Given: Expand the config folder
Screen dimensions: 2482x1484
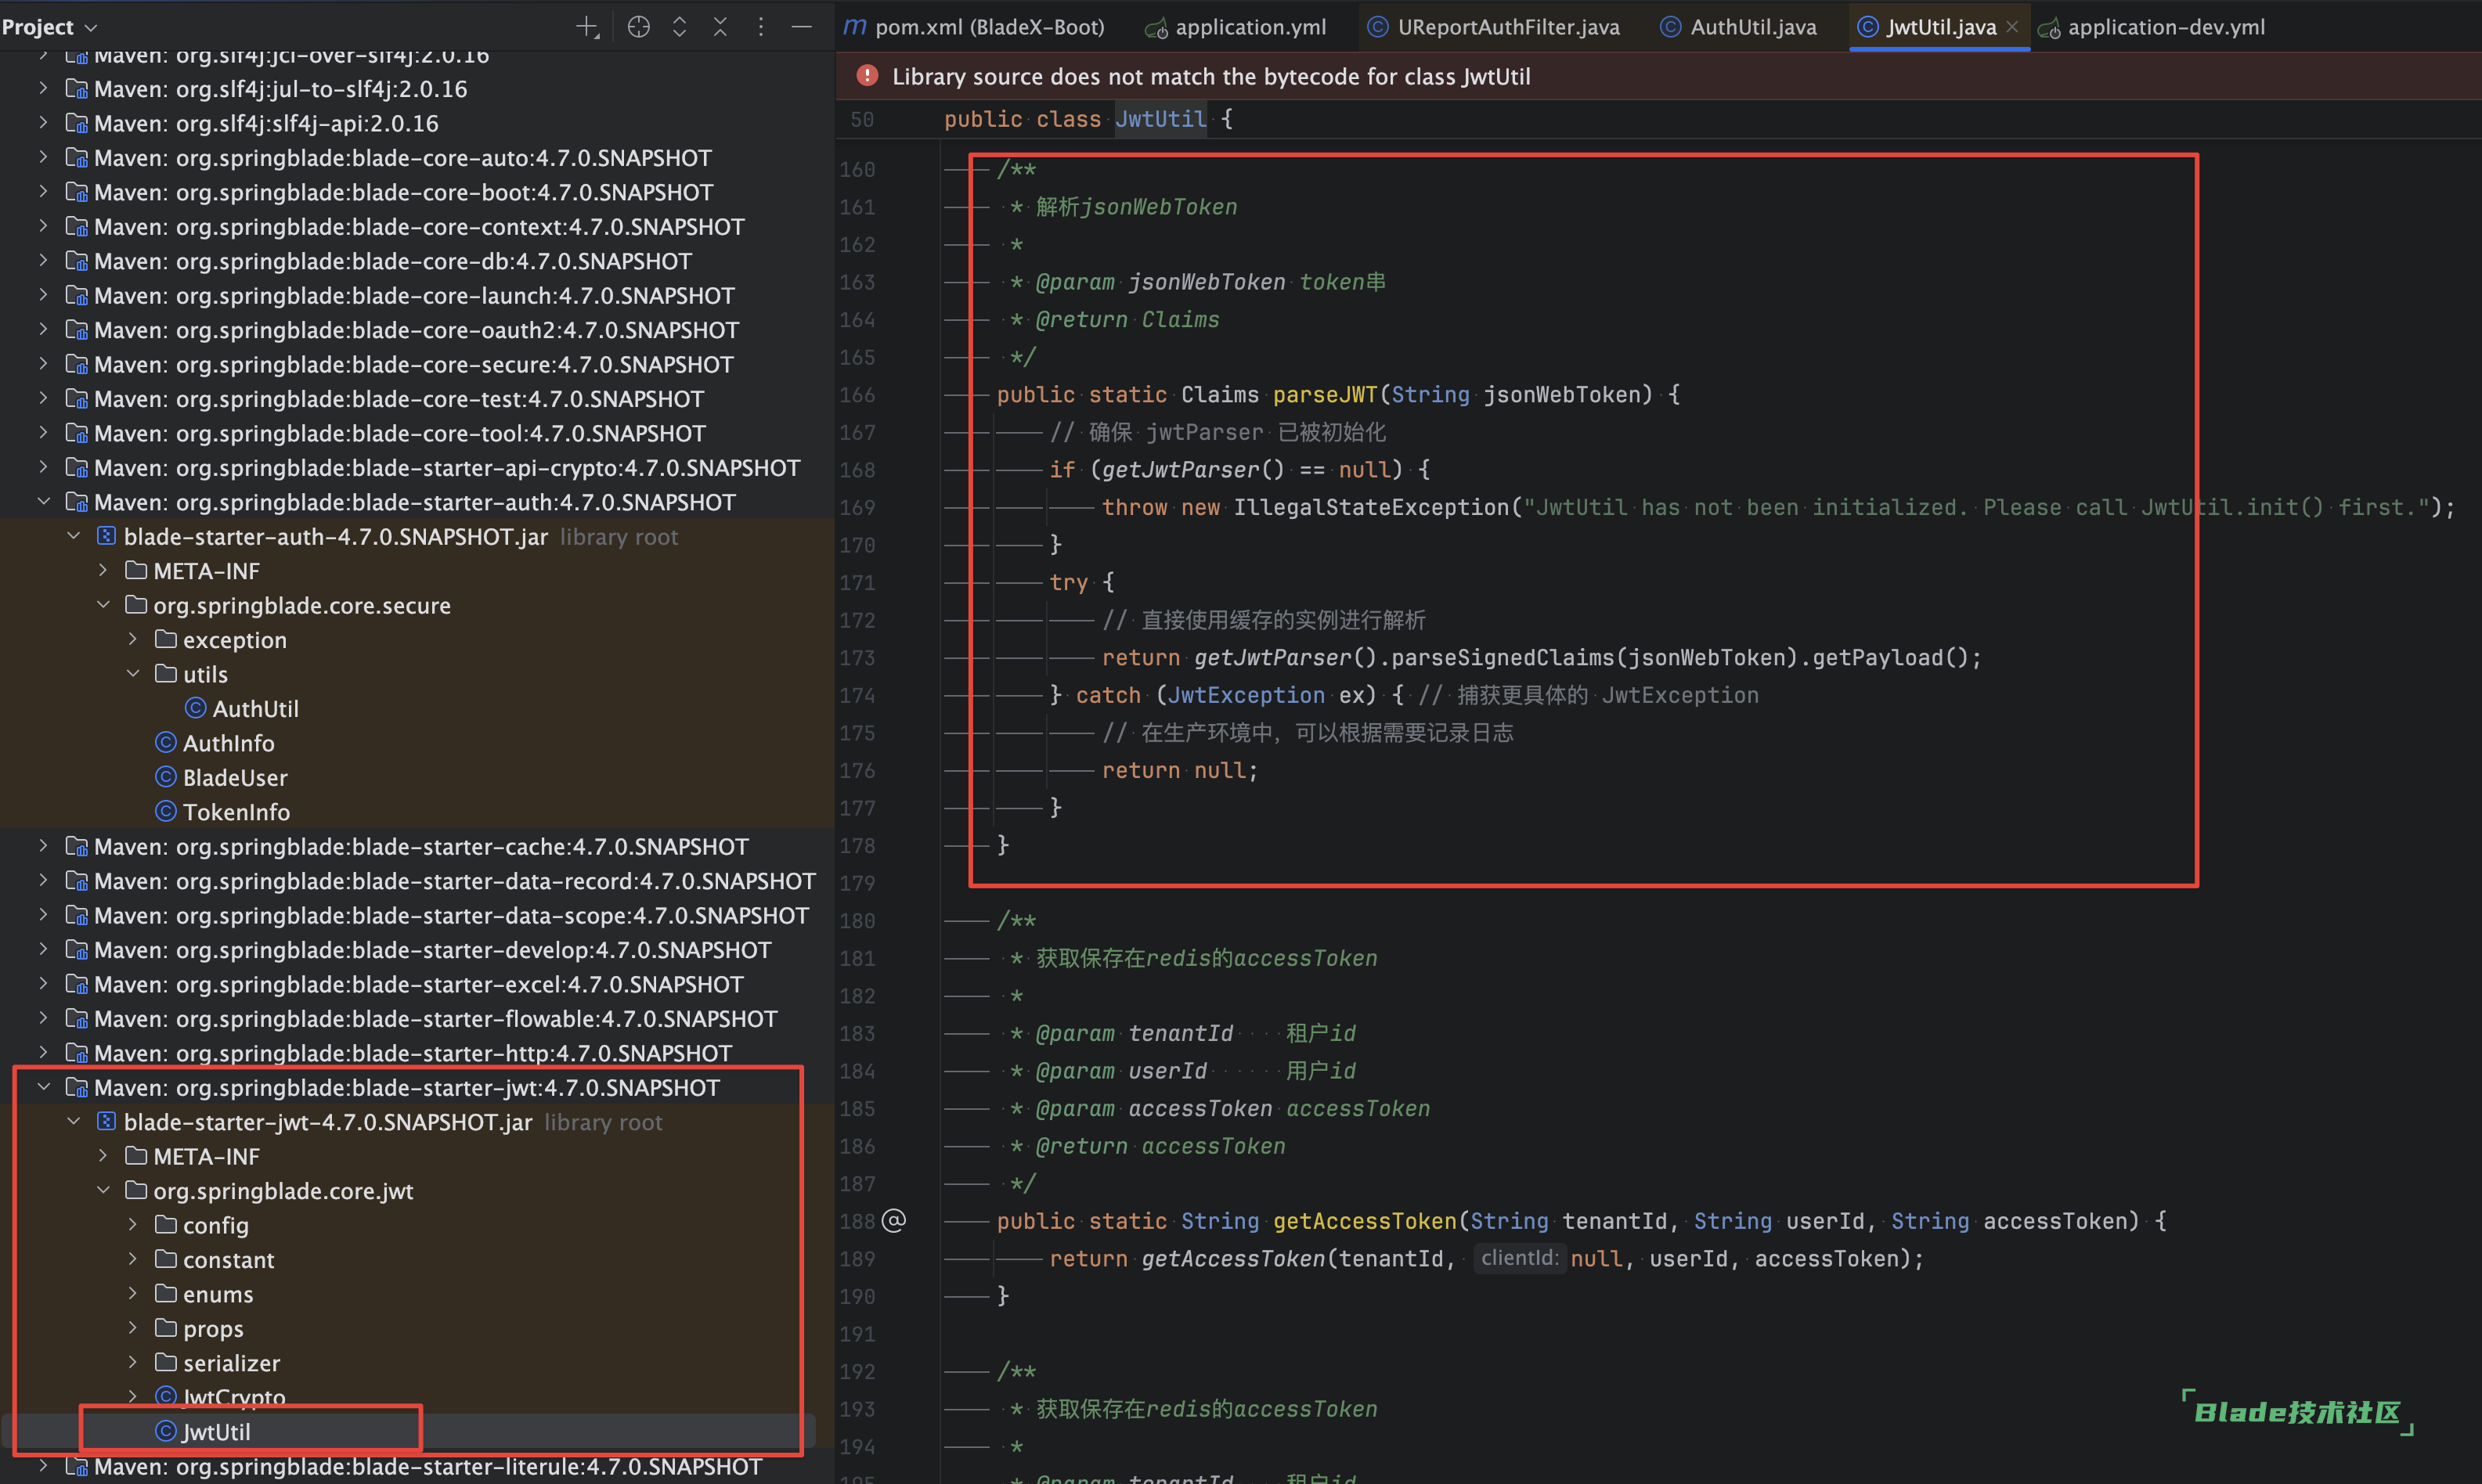Looking at the screenshot, I should [x=133, y=1224].
